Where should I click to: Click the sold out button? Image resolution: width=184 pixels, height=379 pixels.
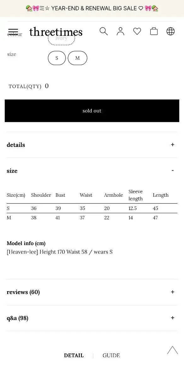point(92,111)
